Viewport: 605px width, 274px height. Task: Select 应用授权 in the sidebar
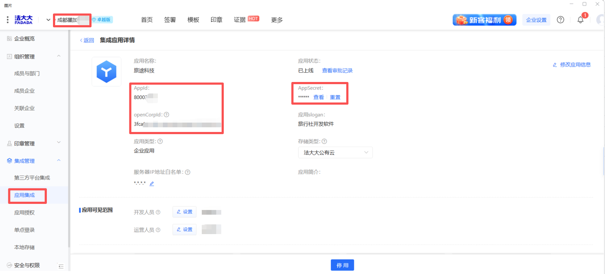(25, 213)
